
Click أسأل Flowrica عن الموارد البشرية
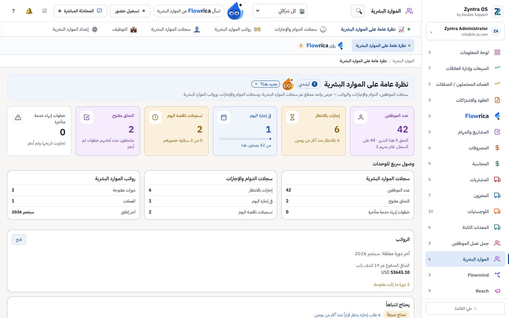coord(189,11)
